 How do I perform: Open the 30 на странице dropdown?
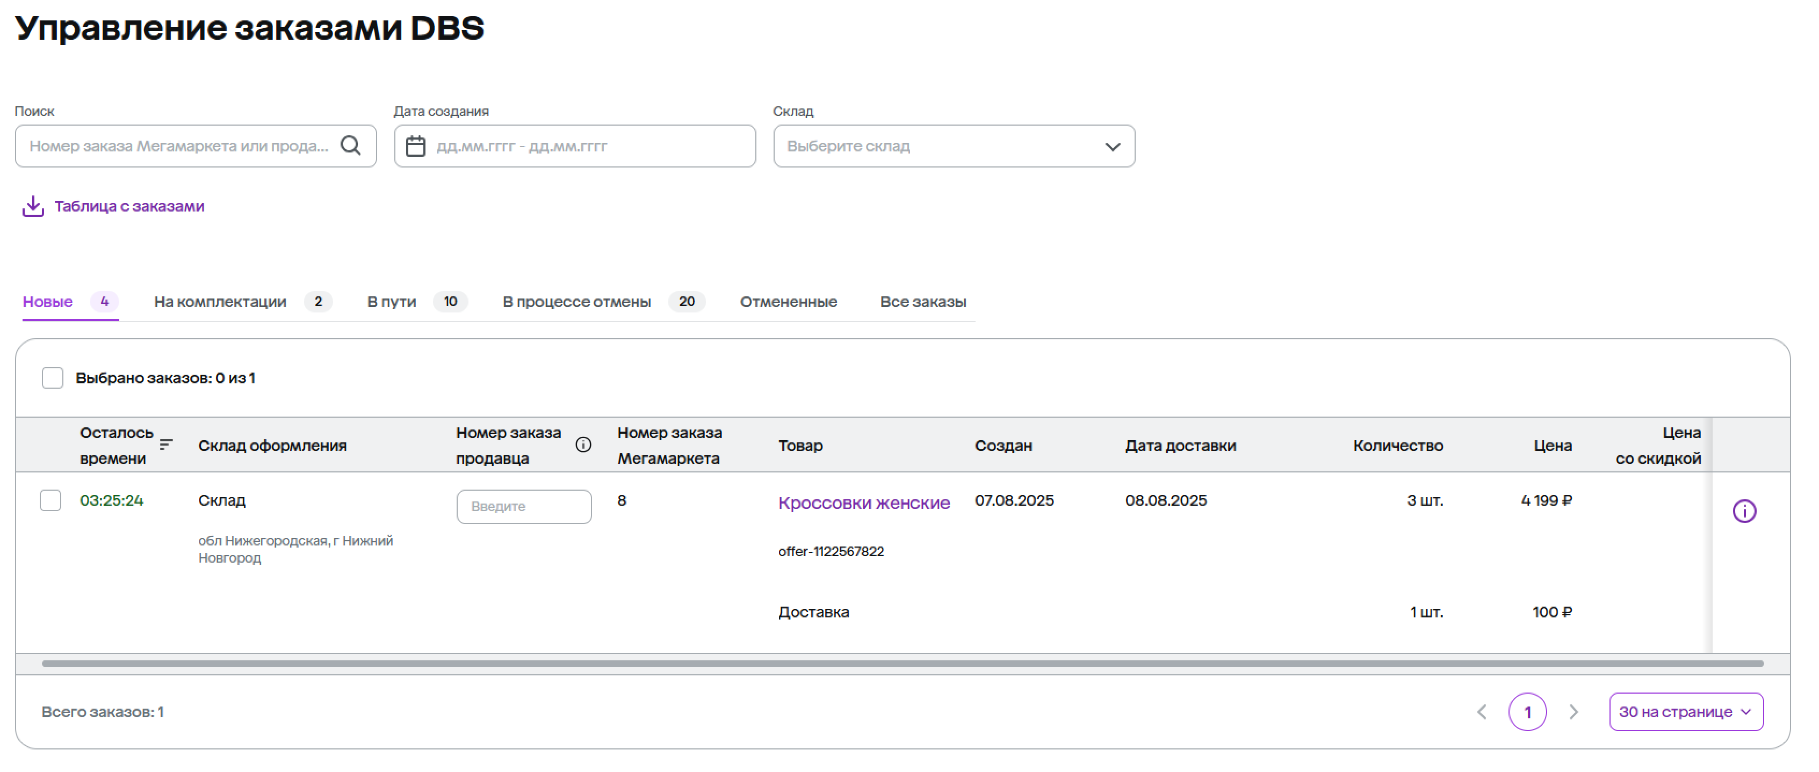[1686, 711]
